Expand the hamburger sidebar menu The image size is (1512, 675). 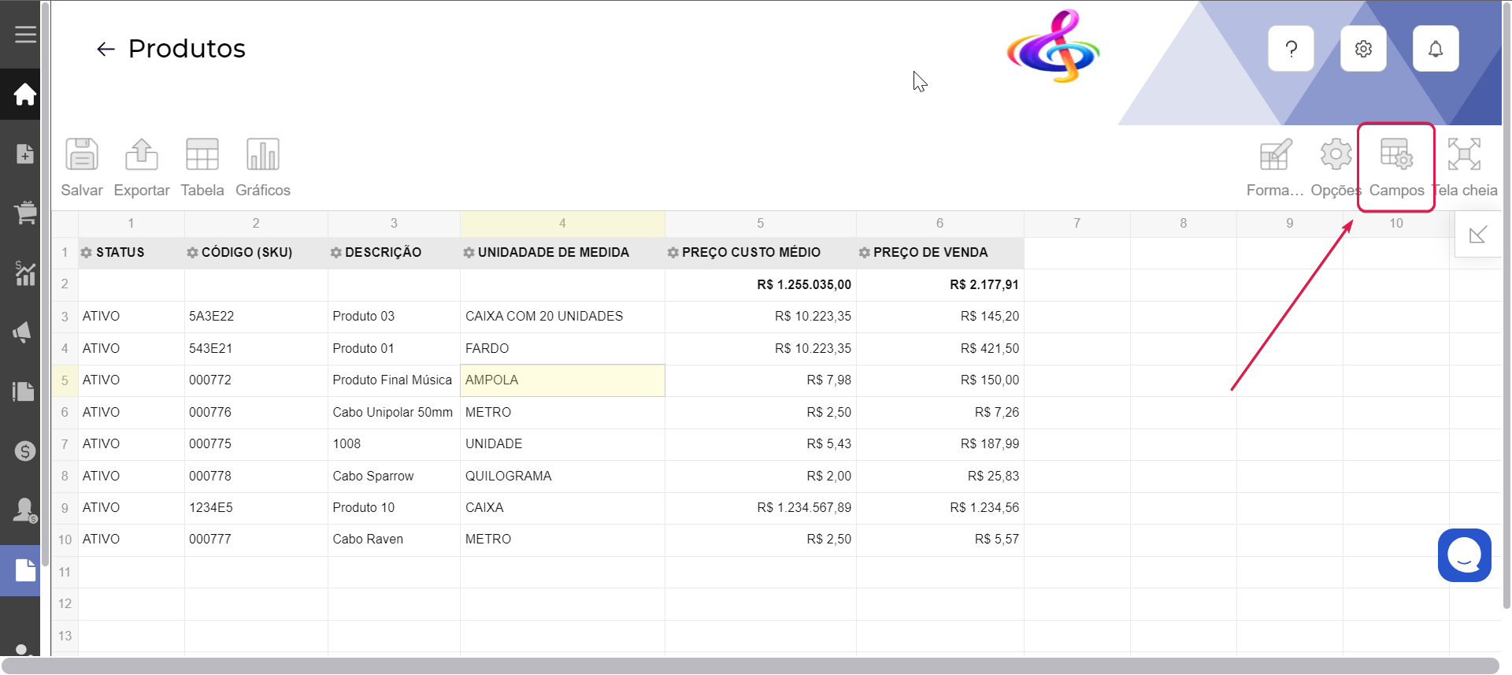pos(25,35)
